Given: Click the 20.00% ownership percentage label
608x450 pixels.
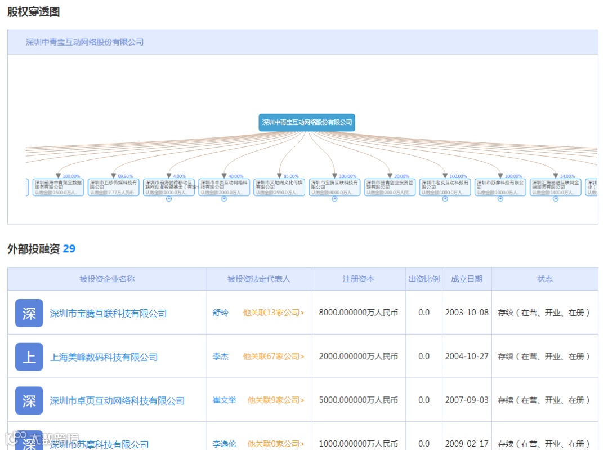Looking at the screenshot, I should point(401,176).
